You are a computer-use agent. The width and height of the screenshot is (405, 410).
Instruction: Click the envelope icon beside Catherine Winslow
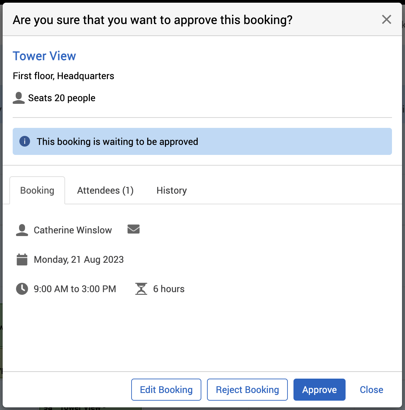(134, 229)
